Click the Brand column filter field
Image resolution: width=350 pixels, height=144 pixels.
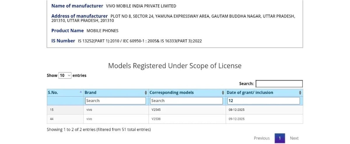coord(116,101)
